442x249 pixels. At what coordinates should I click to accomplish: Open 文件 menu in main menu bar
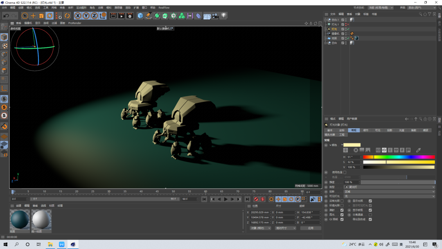4,8
